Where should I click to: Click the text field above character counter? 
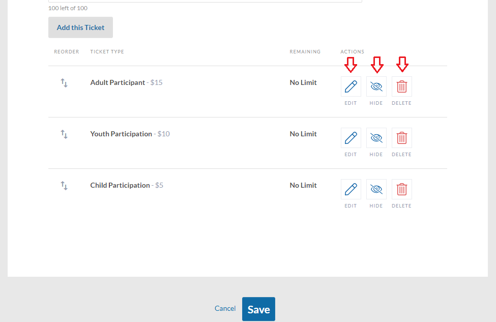tap(205, 1)
